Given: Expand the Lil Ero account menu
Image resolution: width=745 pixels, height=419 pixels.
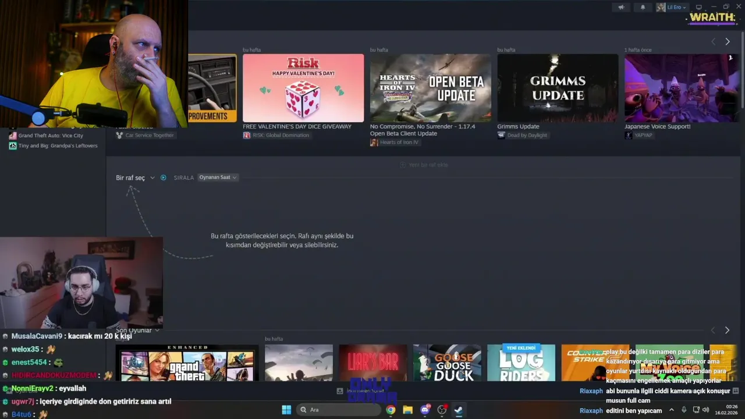Looking at the screenshot, I should tap(672, 7).
